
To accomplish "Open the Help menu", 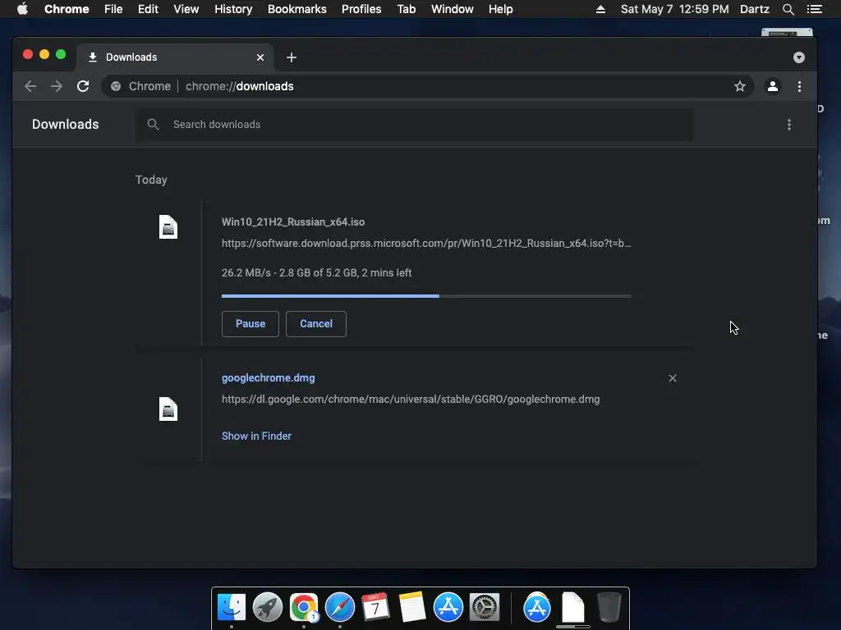I will coord(500,9).
